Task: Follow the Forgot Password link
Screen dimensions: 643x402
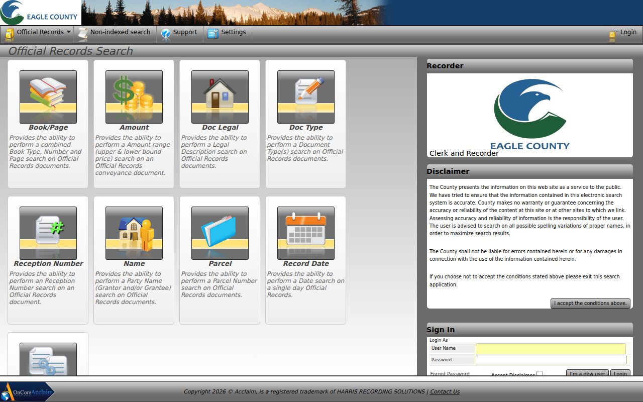Action: pyautogui.click(x=450, y=374)
